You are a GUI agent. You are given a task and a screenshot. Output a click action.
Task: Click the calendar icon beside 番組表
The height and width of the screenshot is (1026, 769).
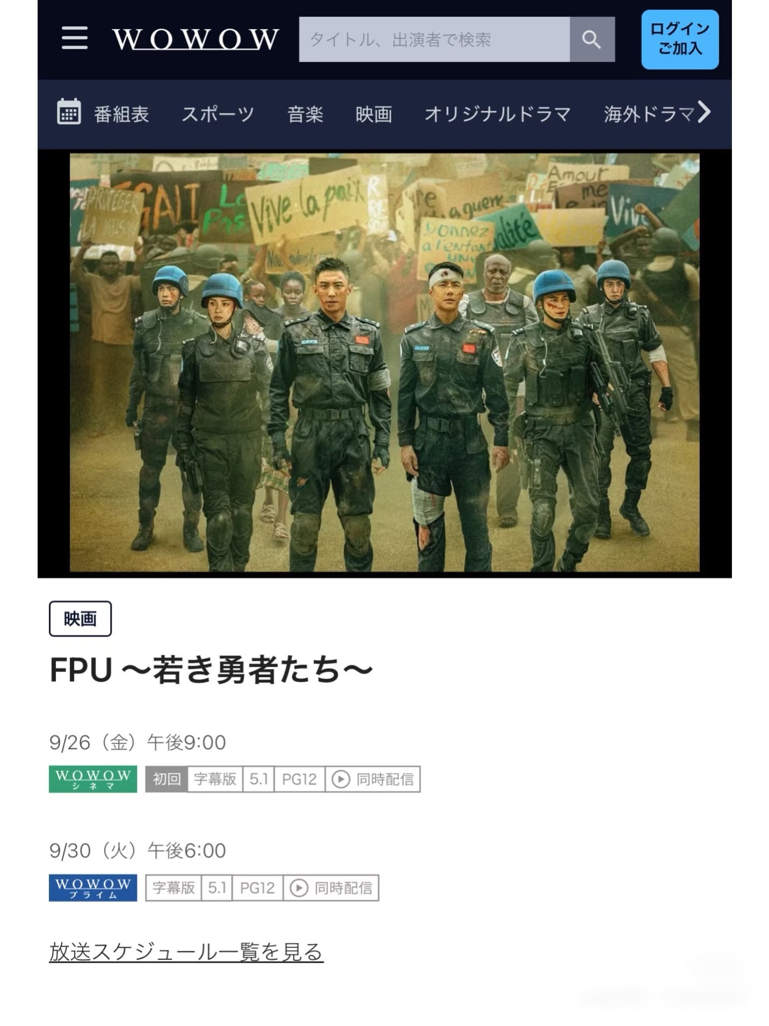pos(69,112)
